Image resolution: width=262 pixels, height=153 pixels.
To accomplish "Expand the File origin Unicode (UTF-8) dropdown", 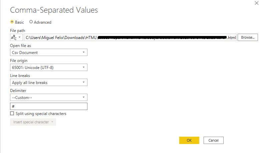I will [49, 67].
